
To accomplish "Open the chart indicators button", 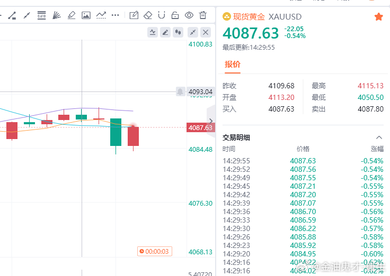I will tap(153, 32).
